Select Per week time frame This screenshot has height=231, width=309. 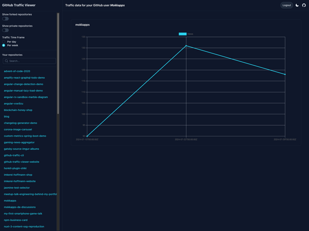(x=3, y=45)
